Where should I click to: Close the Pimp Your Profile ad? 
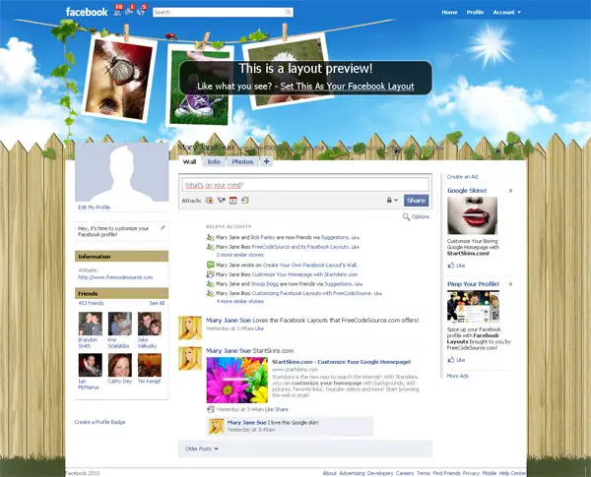pos(510,284)
